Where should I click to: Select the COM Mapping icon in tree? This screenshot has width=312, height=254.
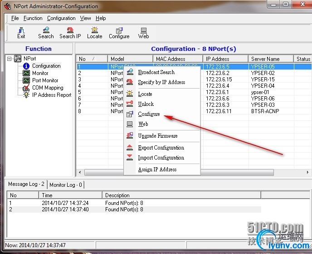[26, 88]
